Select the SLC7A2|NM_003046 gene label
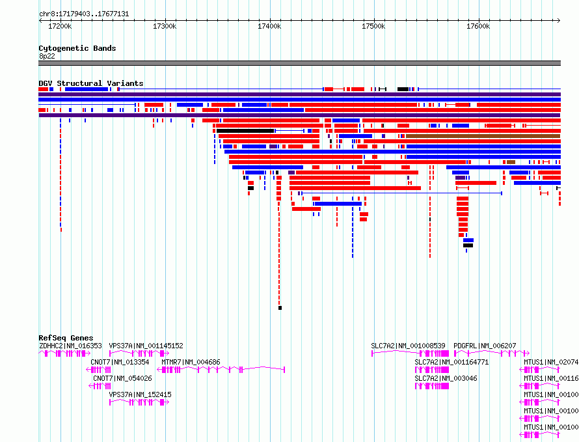This screenshot has height=442, width=579. [x=446, y=378]
